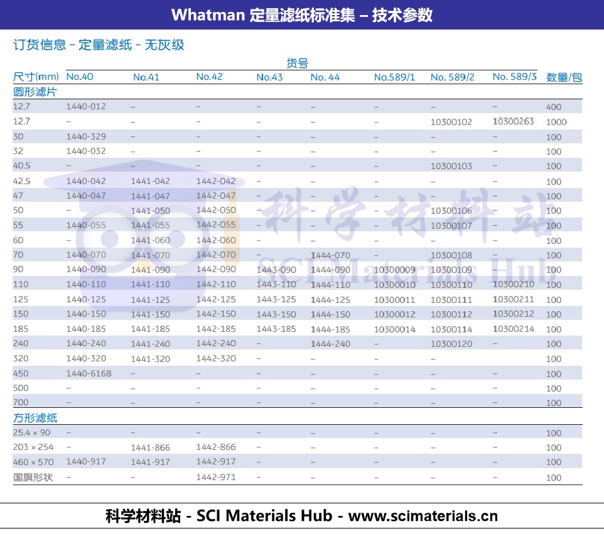Select part number 1441-320

click(x=150, y=359)
